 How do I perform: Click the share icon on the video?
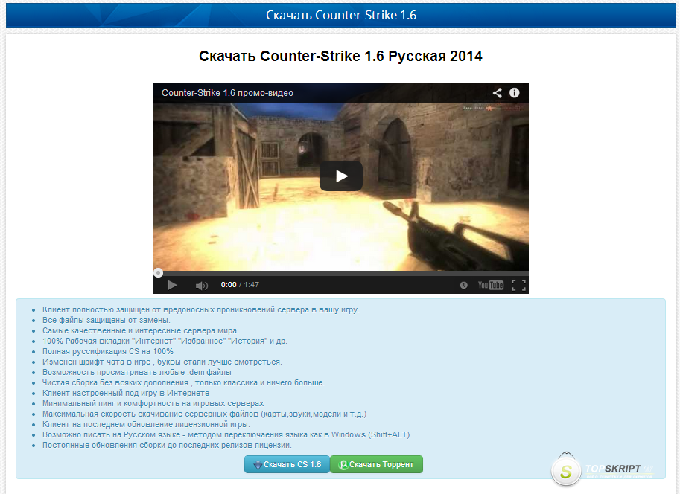coord(498,93)
